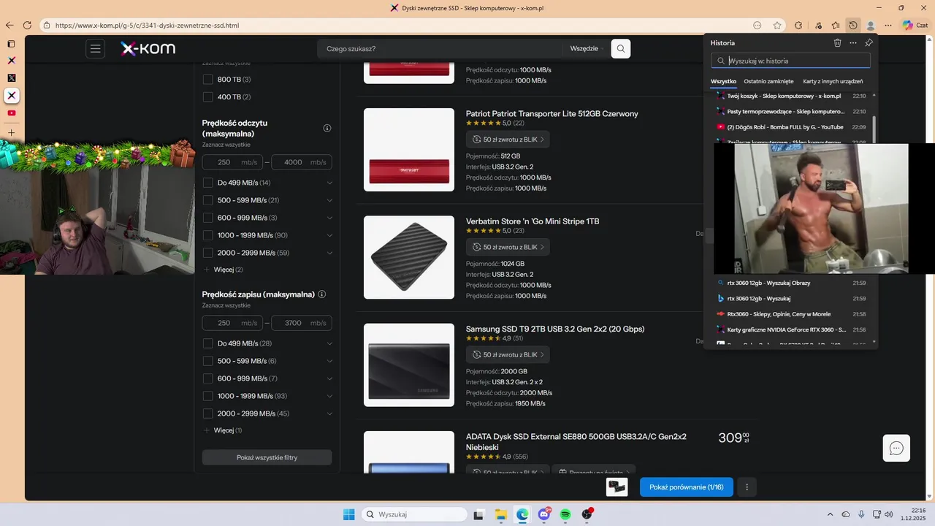Open the chat bubble button
This screenshot has height=526, width=935.
click(x=896, y=448)
